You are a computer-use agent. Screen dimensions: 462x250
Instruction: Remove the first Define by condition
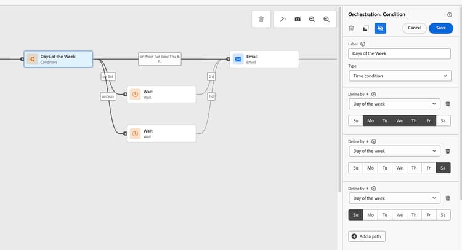pyautogui.click(x=448, y=104)
